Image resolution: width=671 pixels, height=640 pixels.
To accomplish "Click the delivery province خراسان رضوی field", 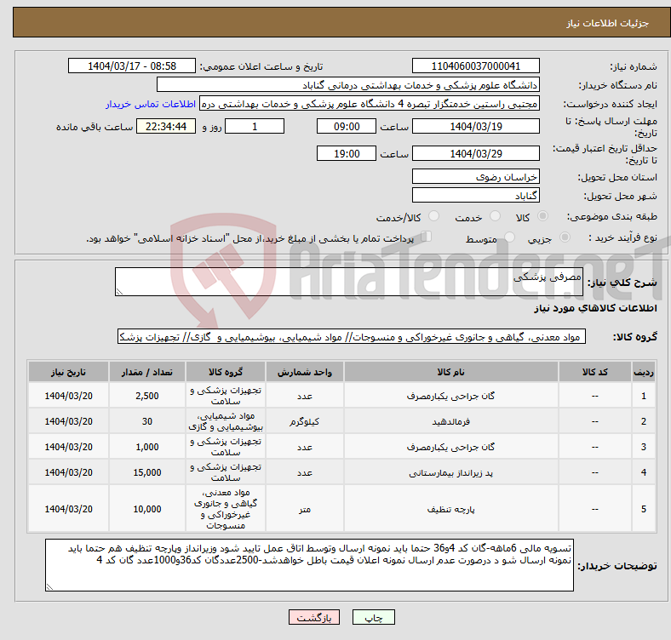I will click(475, 176).
